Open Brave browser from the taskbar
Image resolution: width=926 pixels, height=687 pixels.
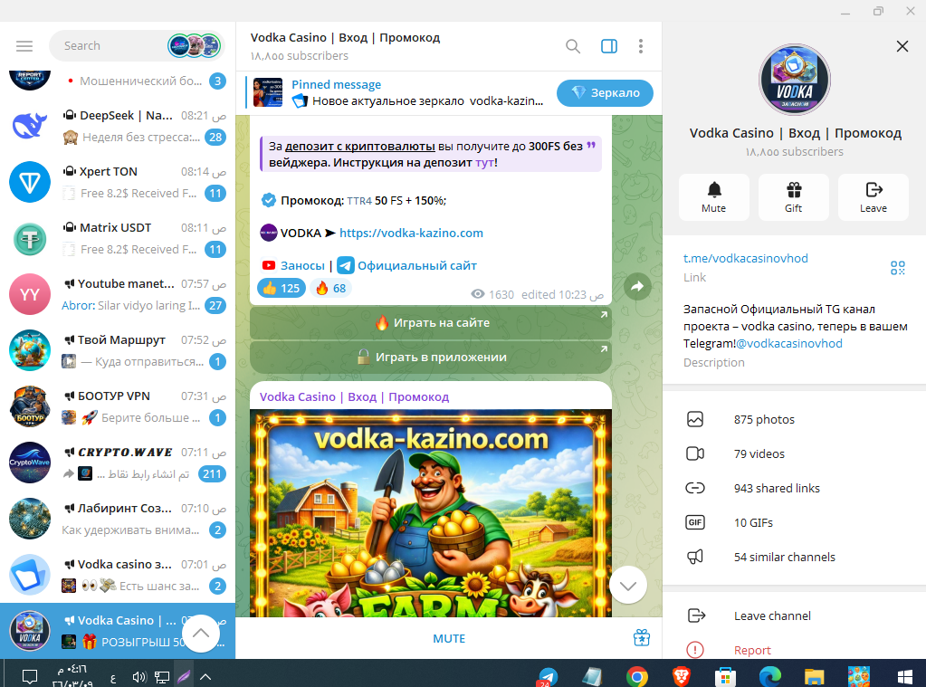[681, 676]
